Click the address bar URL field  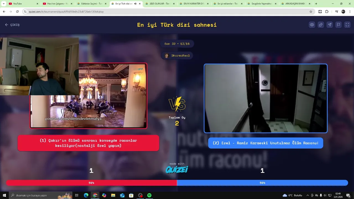point(169,12)
